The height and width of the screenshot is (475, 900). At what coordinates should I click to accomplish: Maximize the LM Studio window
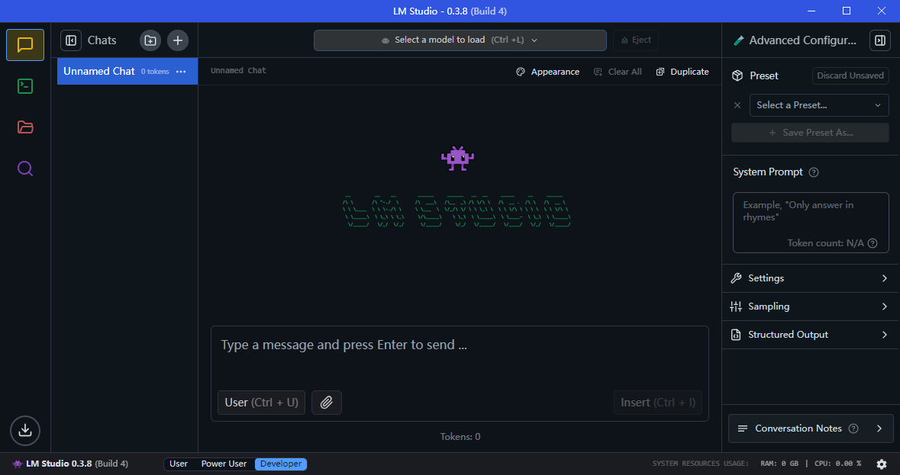847,11
